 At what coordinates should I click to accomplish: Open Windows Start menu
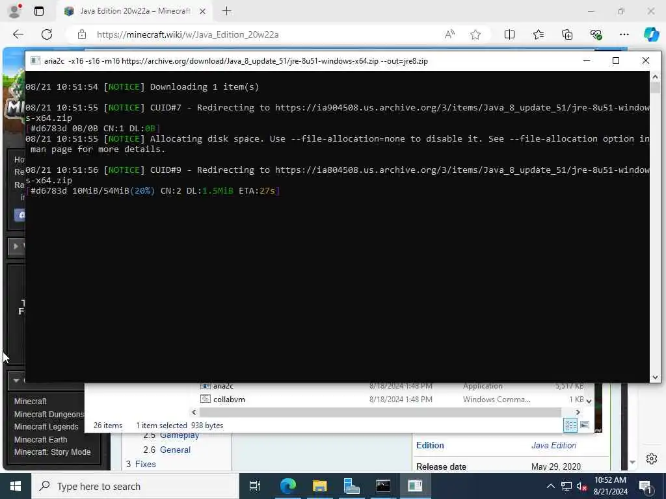coord(16,486)
